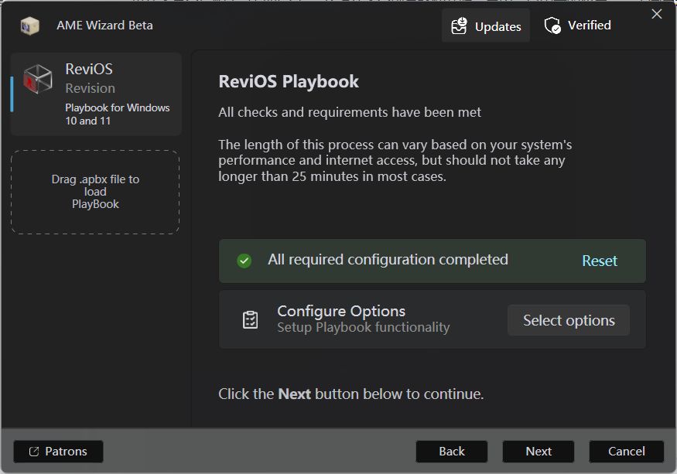Click the ReviOS cube playbook icon
Screen dimensions: 677x474
(38, 79)
